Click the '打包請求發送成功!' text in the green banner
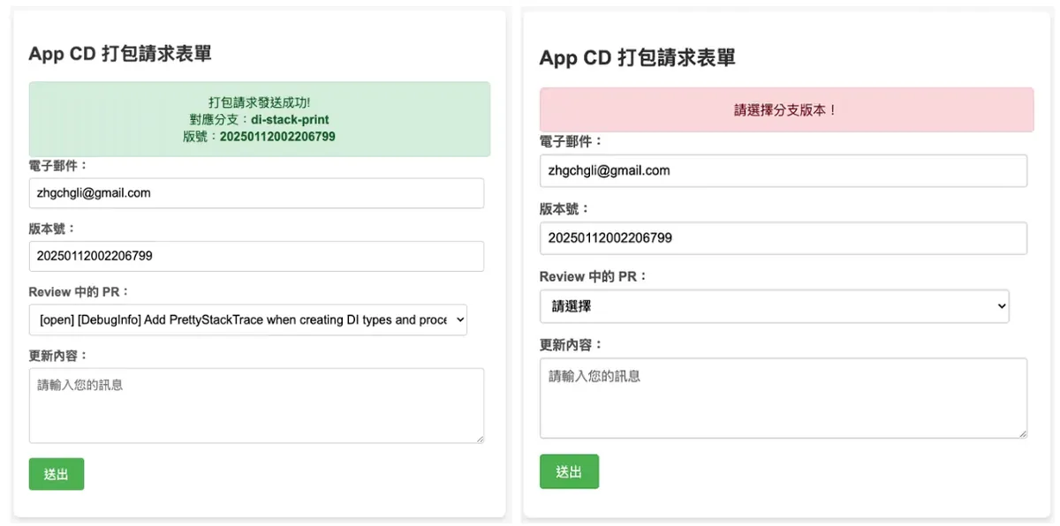Viewport: 1060px width, 526px height. (x=259, y=102)
